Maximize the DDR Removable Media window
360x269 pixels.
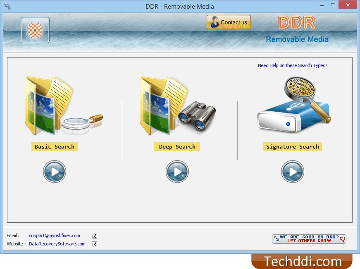(x=333, y=5)
